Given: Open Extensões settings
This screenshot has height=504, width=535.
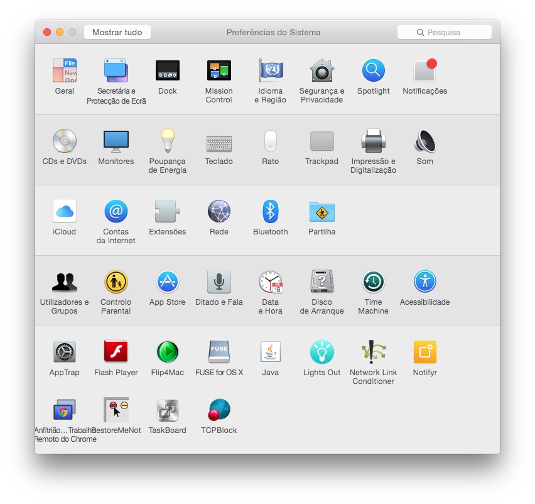Looking at the screenshot, I should [x=168, y=211].
